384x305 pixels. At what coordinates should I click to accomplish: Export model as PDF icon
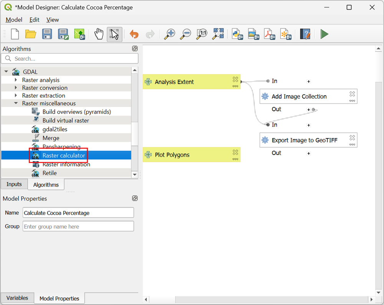pyautogui.click(x=270, y=34)
